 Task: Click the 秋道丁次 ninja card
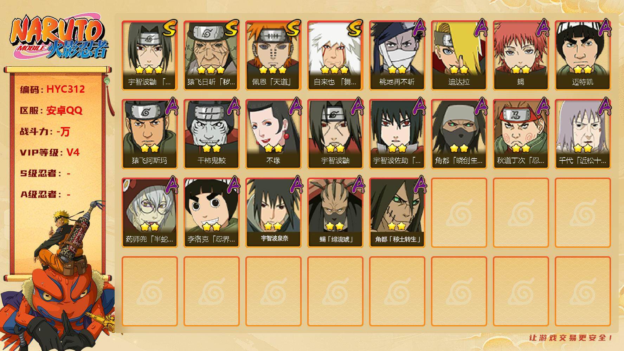[x=521, y=134]
